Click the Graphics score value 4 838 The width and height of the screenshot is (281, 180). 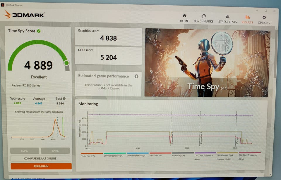(108, 38)
